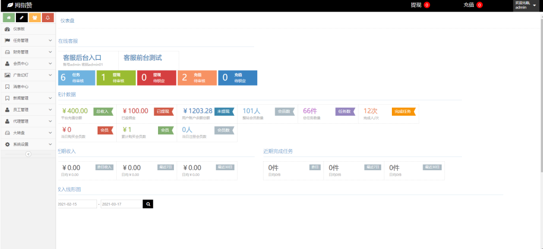
Task: Click the person icon beside 会员中心
Action: [x=7, y=63]
